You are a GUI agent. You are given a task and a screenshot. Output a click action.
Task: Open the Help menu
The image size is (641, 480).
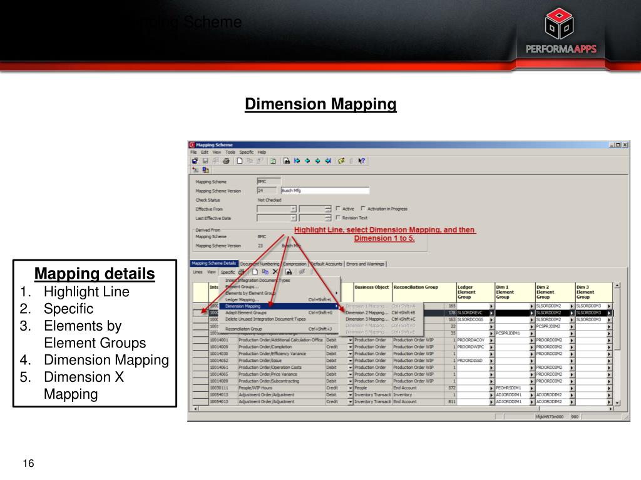(262, 152)
